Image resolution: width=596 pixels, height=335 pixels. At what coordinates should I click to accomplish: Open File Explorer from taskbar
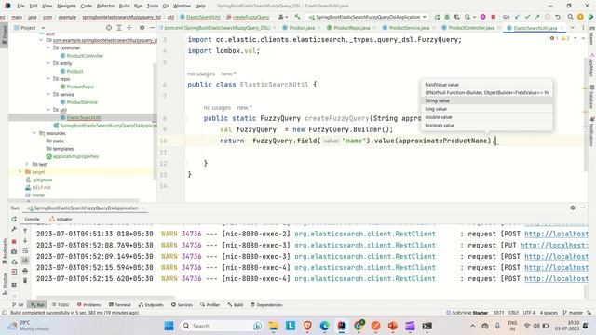pos(273,326)
